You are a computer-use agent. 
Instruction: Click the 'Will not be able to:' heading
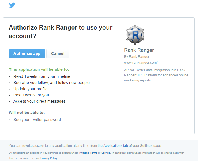(x=27, y=113)
